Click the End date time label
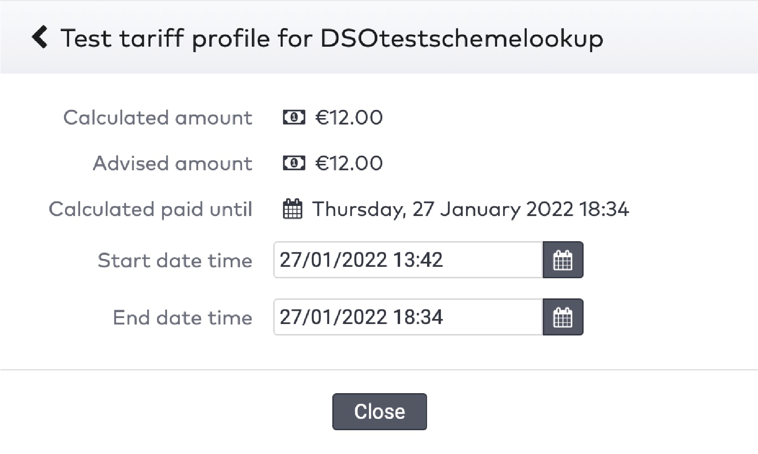Image resolution: width=758 pixels, height=454 pixels. [x=182, y=318]
